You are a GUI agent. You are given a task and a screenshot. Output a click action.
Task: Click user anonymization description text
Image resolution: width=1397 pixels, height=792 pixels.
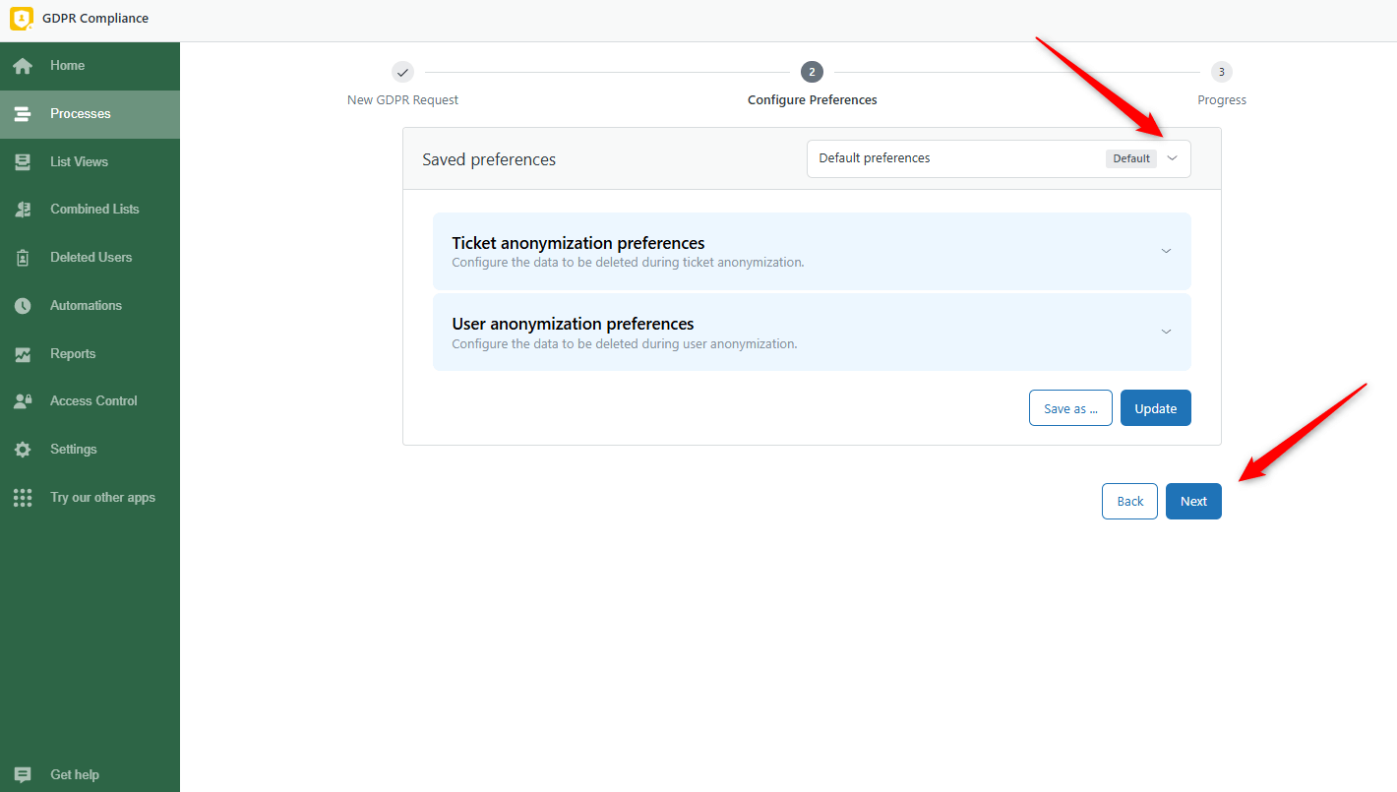(x=624, y=344)
